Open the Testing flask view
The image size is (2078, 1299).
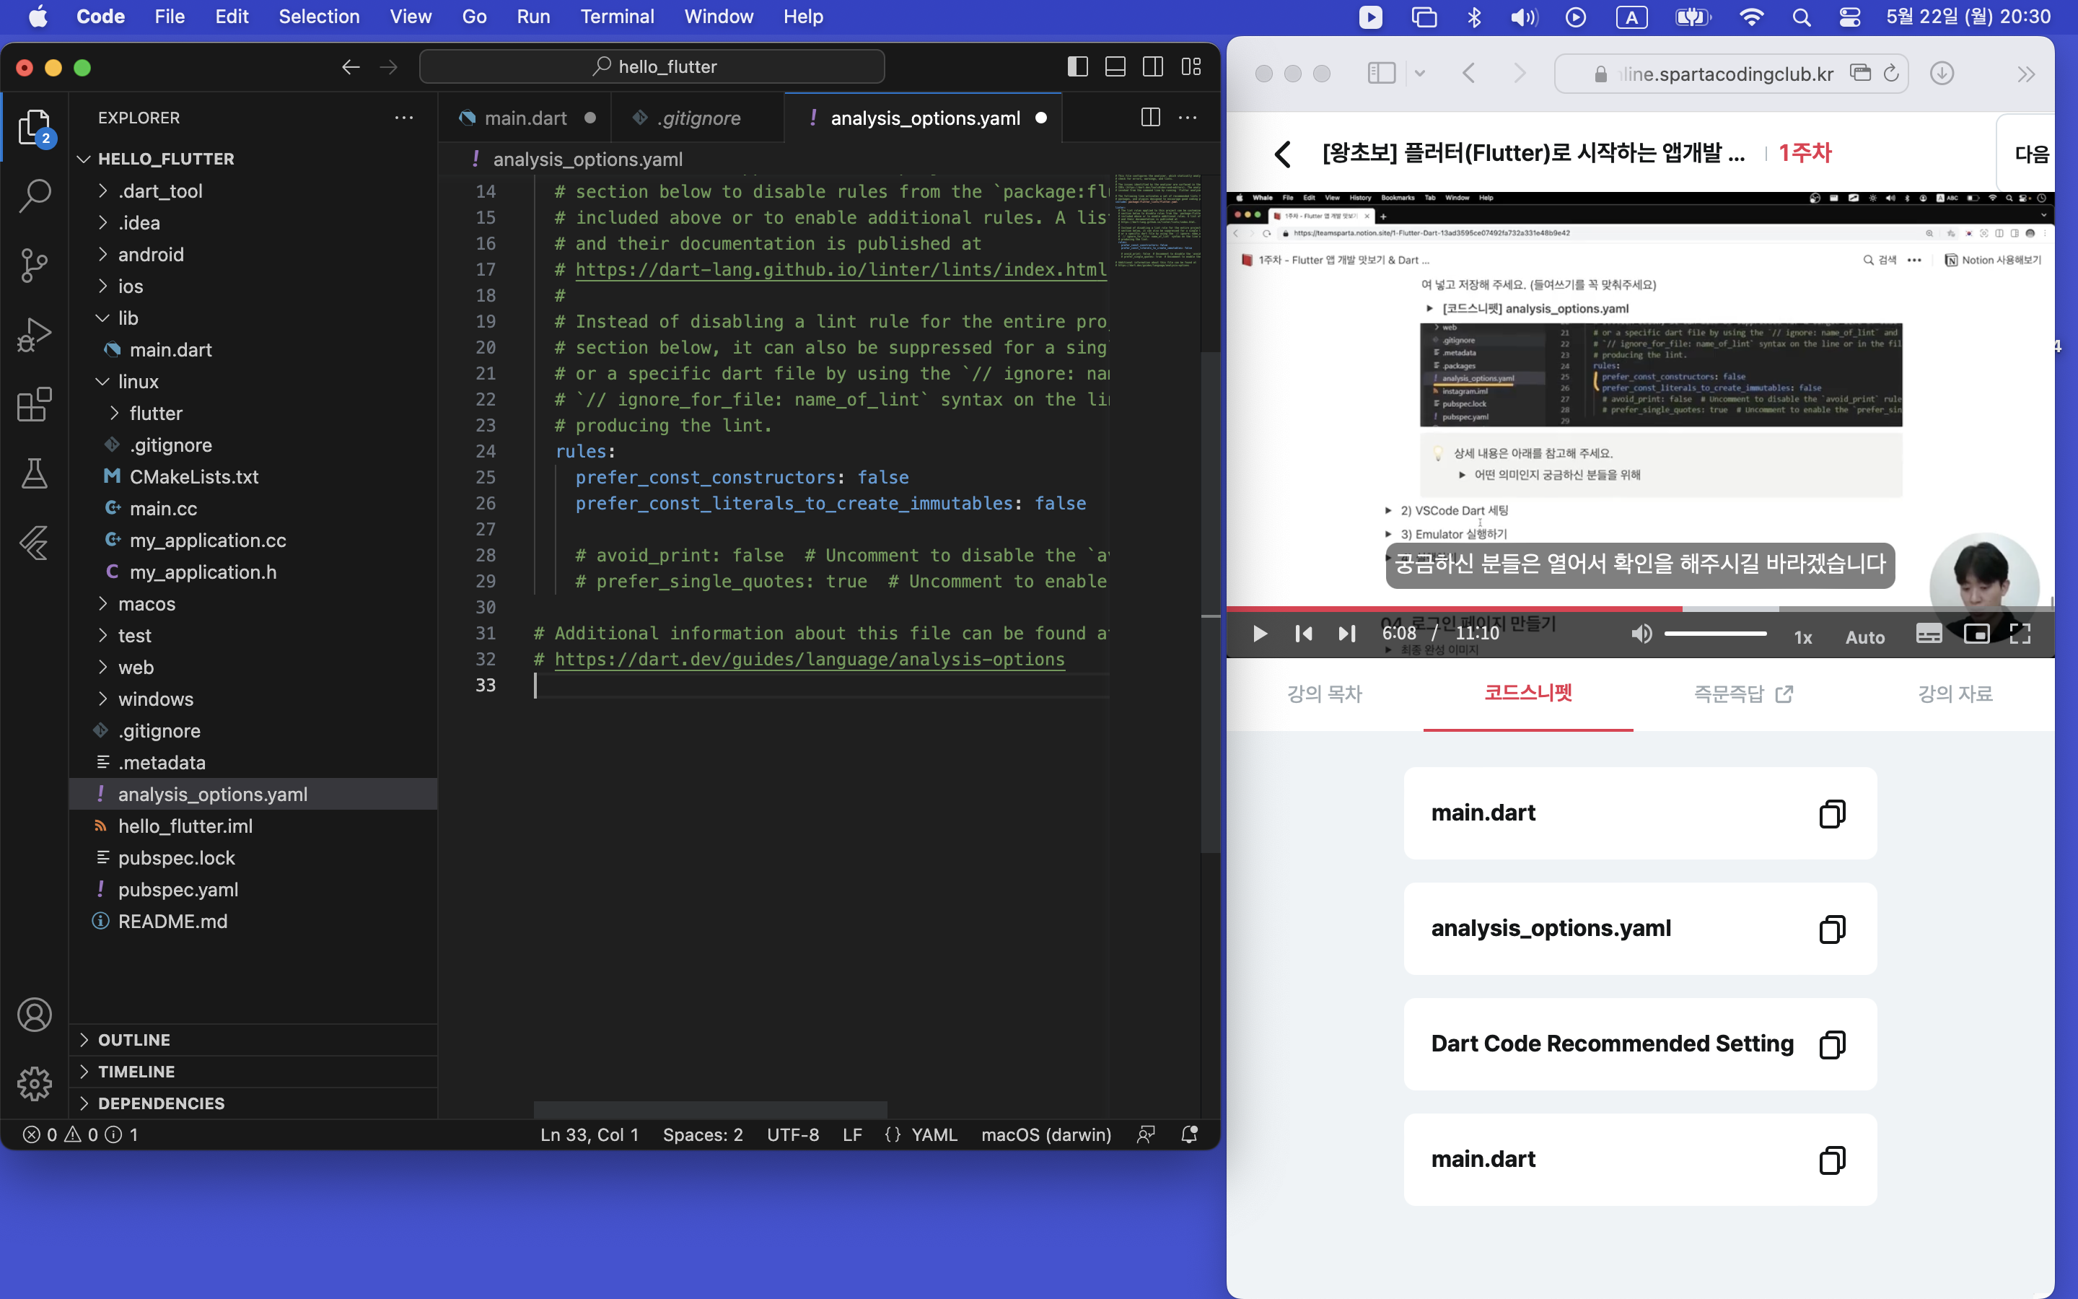[35, 473]
